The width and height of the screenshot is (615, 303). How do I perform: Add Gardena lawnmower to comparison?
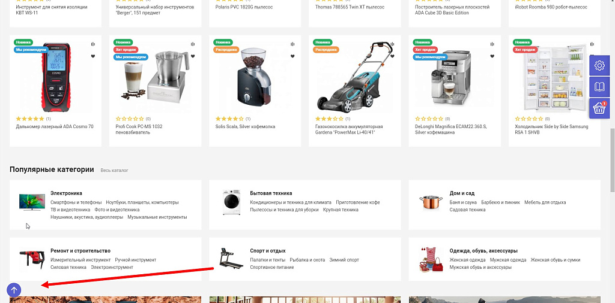pyautogui.click(x=392, y=44)
